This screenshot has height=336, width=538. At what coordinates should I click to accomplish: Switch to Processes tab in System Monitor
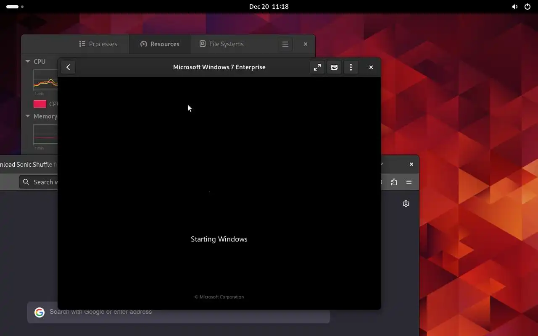[98, 44]
